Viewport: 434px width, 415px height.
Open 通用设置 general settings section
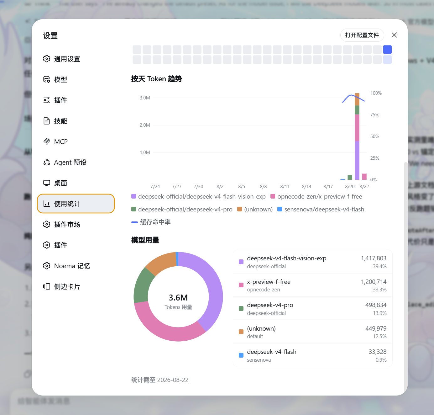pyautogui.click(x=76, y=59)
